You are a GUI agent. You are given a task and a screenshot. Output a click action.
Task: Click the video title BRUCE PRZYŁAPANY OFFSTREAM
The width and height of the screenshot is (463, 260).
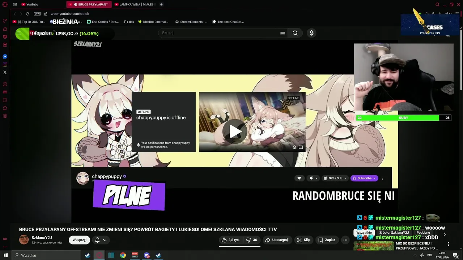click(148, 229)
